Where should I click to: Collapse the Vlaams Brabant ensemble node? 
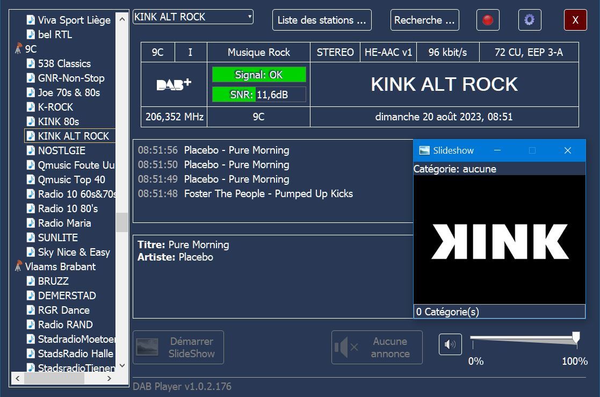[18, 266]
